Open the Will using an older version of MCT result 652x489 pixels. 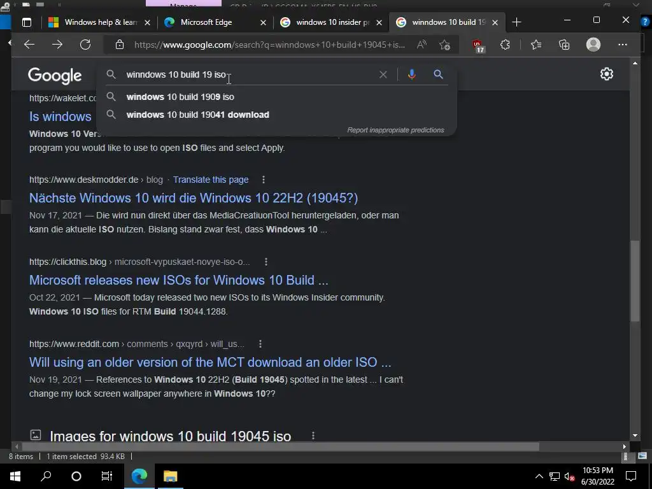[210, 362]
